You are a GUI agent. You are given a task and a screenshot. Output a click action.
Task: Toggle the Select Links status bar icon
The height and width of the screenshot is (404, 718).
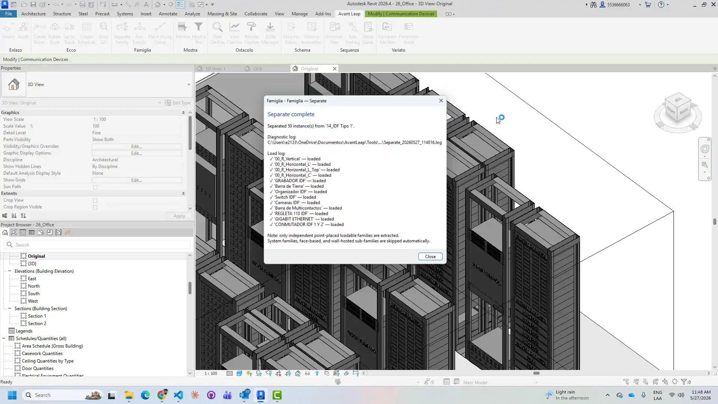click(626, 382)
